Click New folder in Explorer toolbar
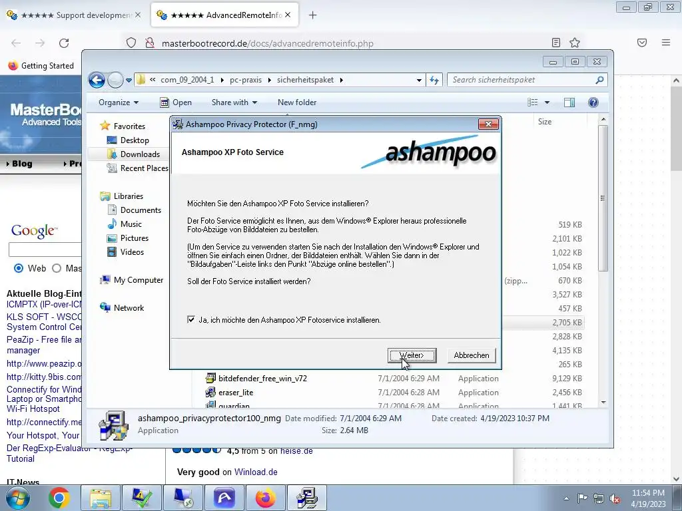 click(x=297, y=102)
